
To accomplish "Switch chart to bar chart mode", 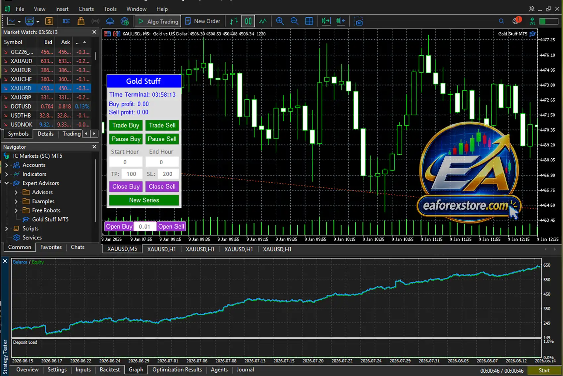I will 234,22.
